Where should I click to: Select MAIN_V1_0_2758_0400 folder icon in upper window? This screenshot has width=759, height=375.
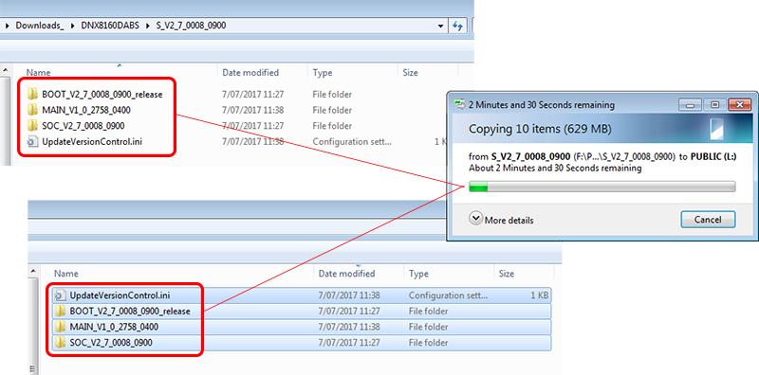point(32,110)
